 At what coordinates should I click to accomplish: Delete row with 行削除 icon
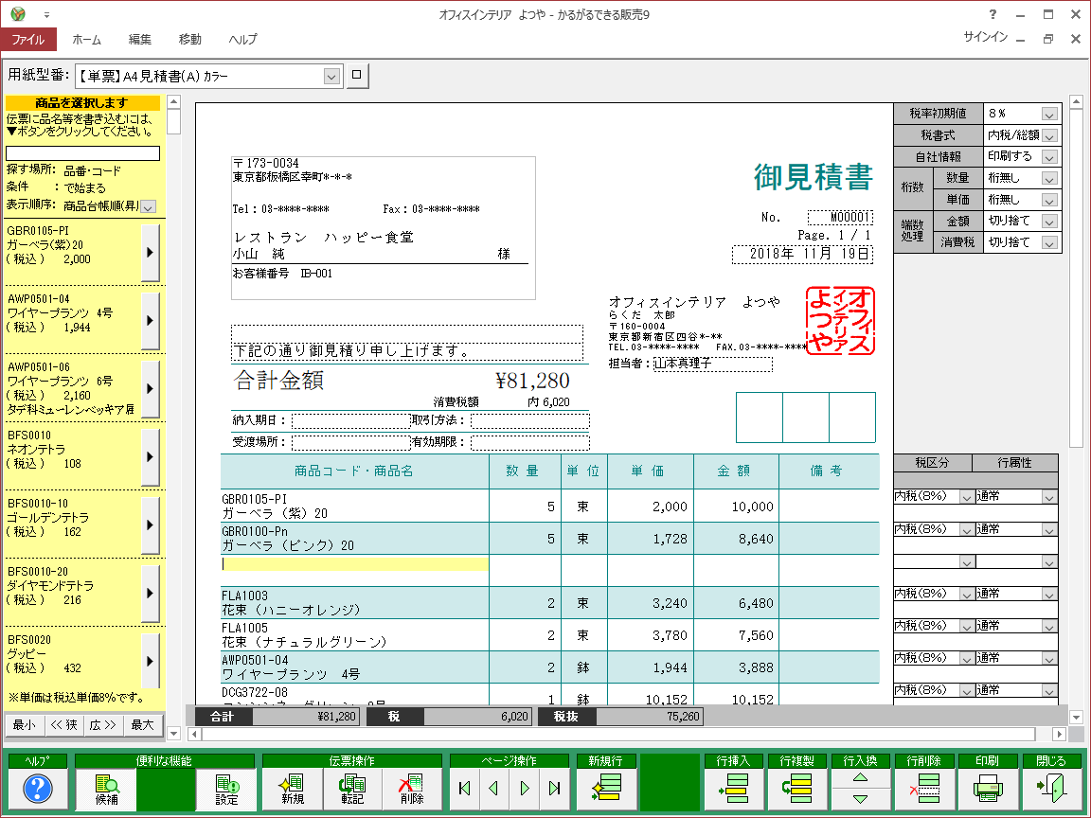point(924,789)
